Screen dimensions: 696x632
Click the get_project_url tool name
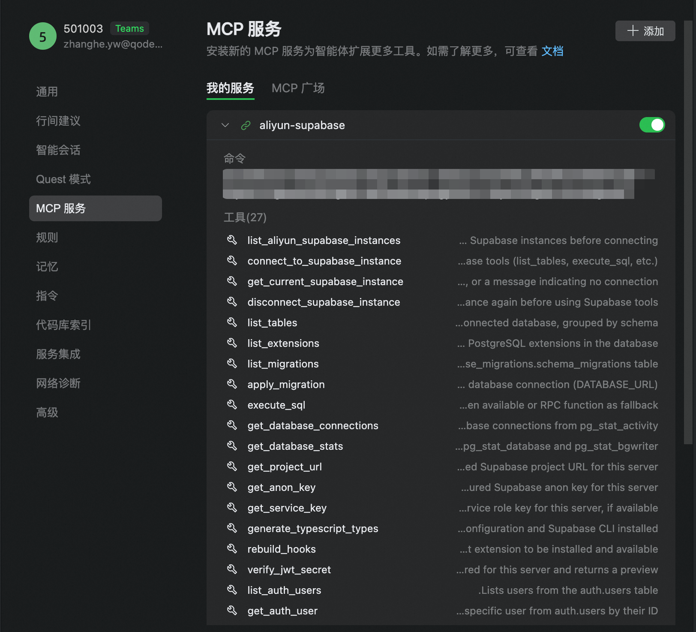[x=285, y=466]
